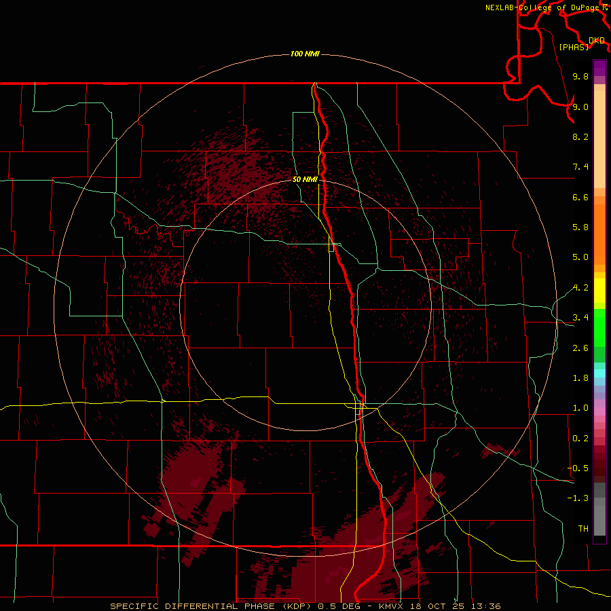
Task: Click the DKD product label
Action: tap(597, 41)
